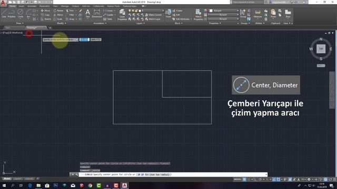Open the Output ribbon tab
The image size is (337, 189).
pyautogui.click(x=75, y=6)
